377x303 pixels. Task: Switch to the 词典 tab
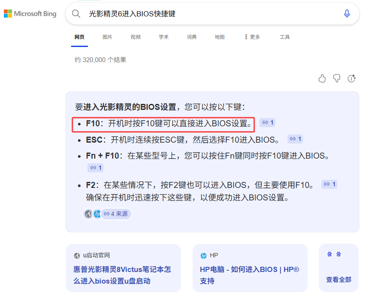192,37
